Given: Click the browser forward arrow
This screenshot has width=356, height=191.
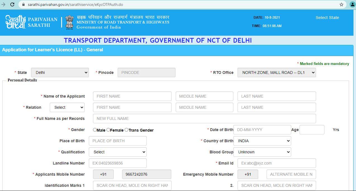Looking at the screenshot, I should coord(3,4).
